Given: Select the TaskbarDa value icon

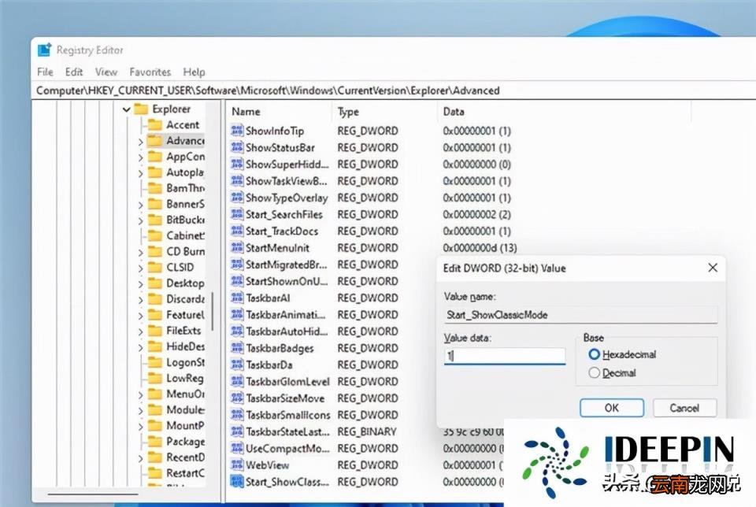Looking at the screenshot, I should (x=237, y=365).
